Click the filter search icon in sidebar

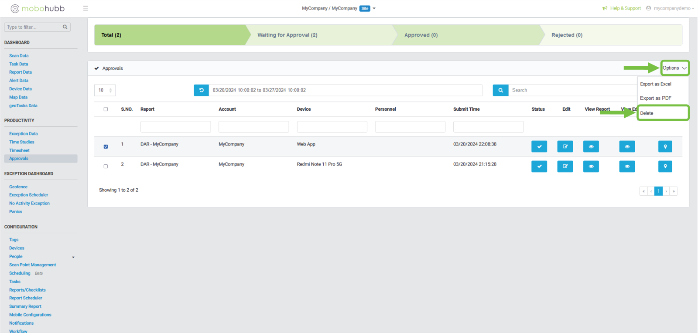click(65, 27)
